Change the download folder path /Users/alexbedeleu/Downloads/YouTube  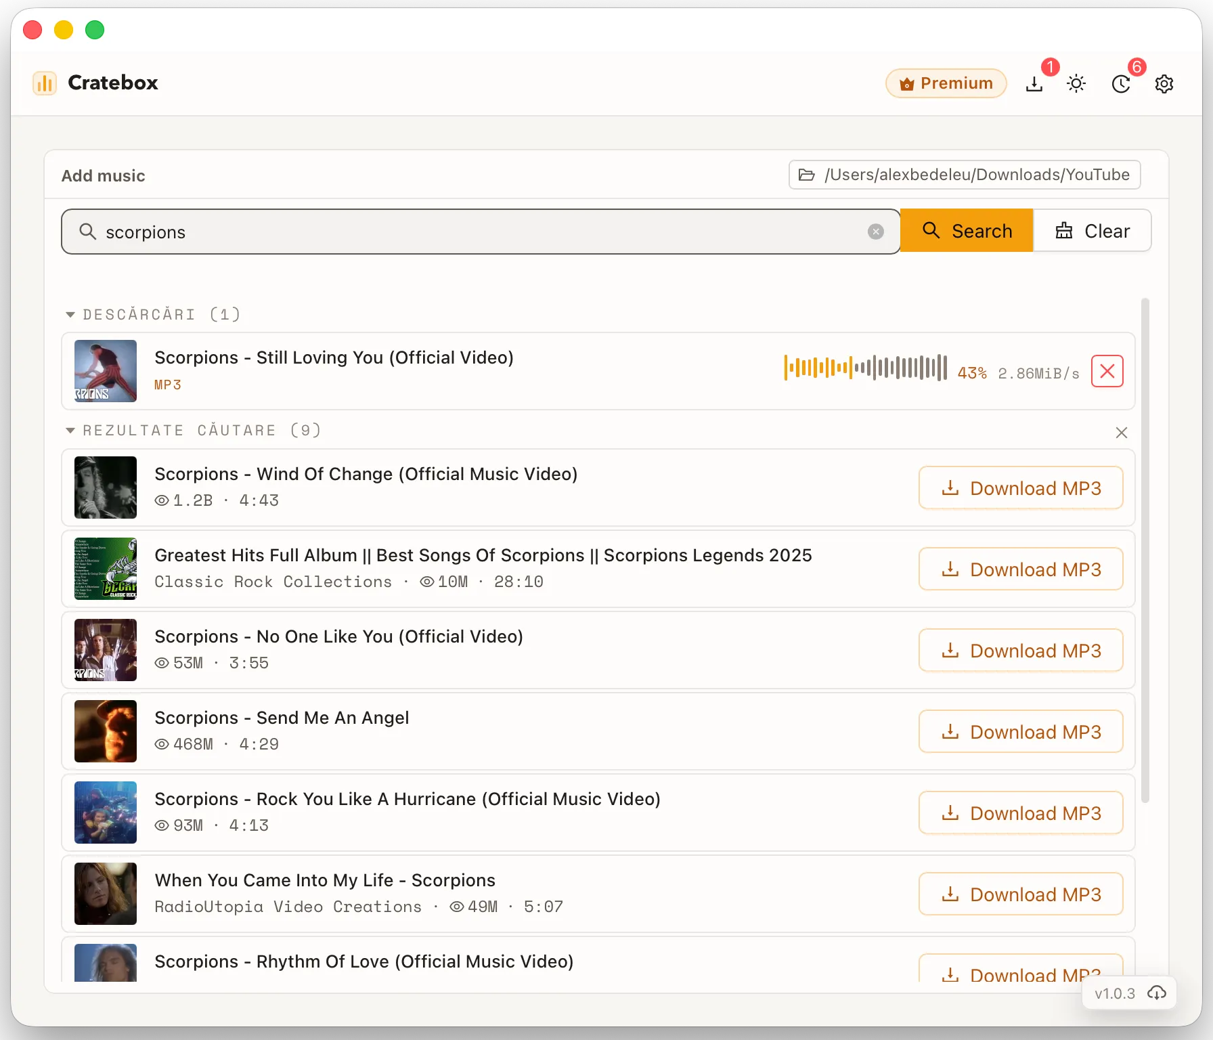point(965,175)
